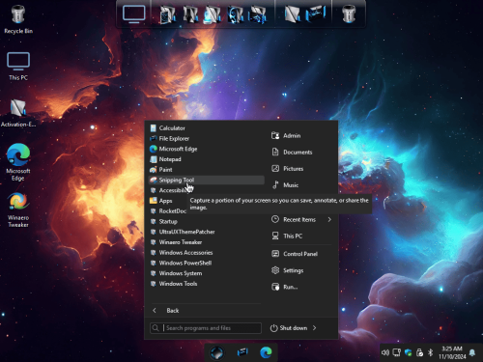Expand the RocketDock folder
The height and width of the screenshot is (362, 483).
[167, 211]
